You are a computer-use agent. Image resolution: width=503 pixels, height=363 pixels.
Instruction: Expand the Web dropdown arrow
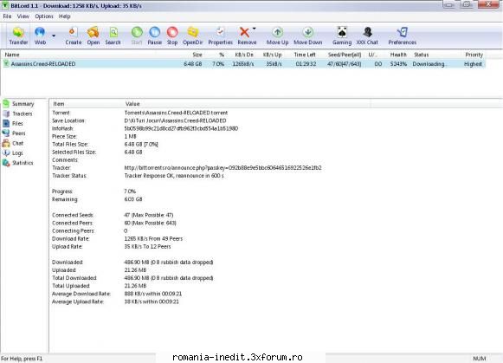coord(54,36)
